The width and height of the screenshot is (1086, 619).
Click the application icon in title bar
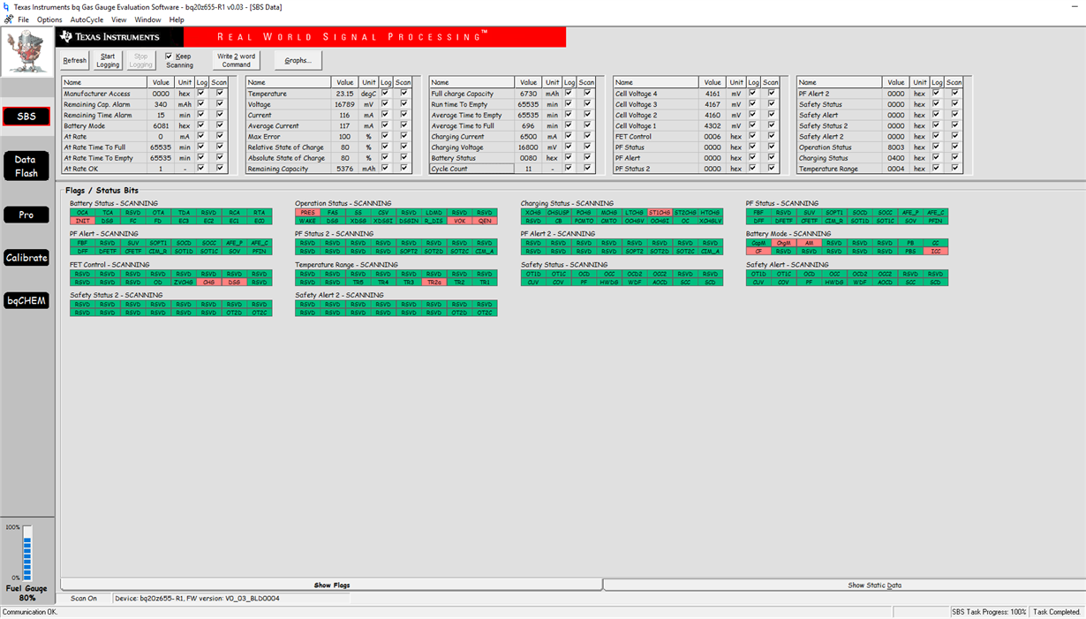[7, 6]
